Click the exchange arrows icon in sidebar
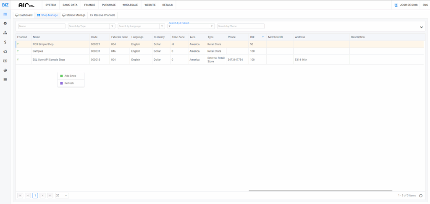Viewport: 430px width, 204px height. 5,52
